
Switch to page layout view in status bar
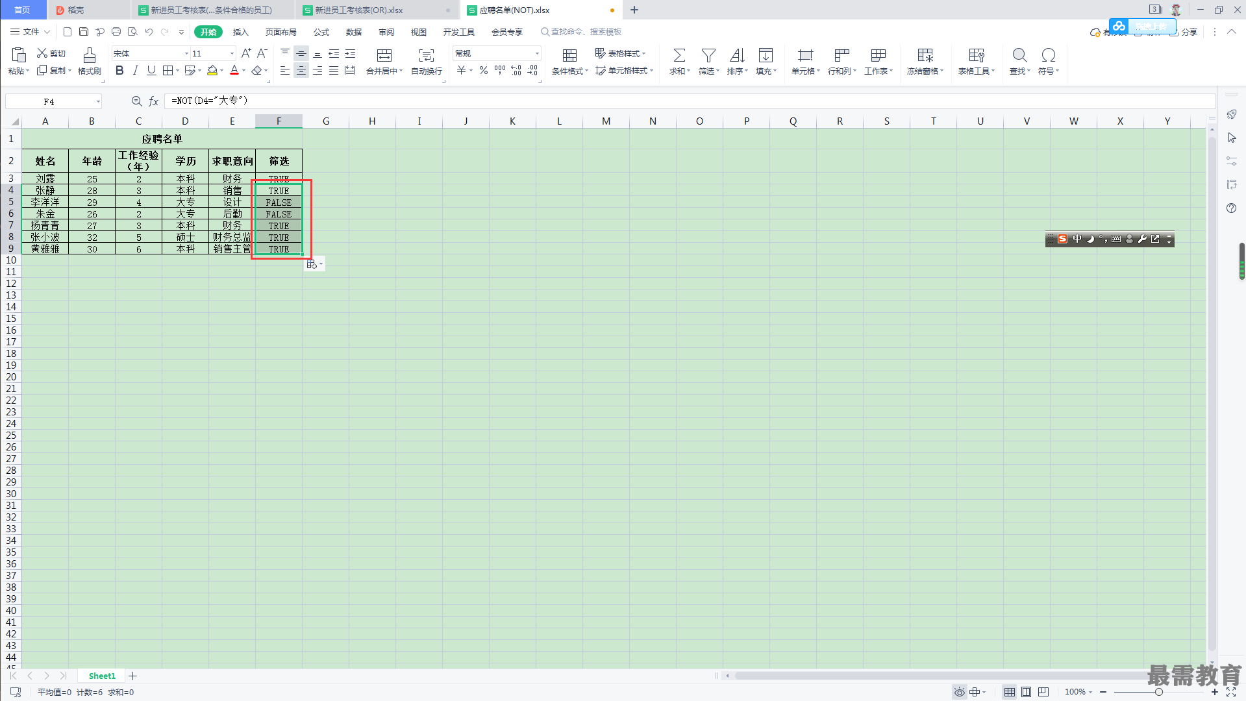click(x=1026, y=692)
